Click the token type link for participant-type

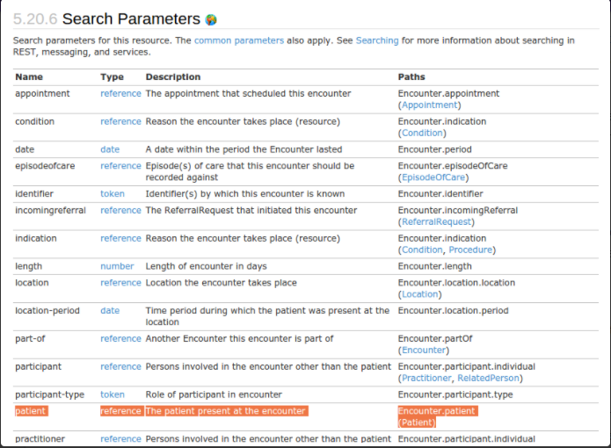click(113, 394)
